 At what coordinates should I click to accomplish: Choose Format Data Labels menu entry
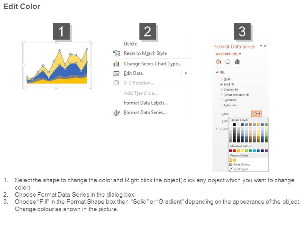point(146,103)
